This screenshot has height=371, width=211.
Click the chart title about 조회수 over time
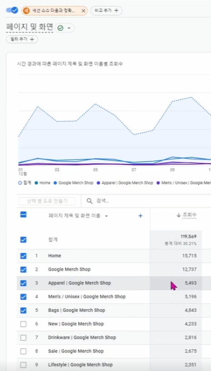tap(70, 64)
